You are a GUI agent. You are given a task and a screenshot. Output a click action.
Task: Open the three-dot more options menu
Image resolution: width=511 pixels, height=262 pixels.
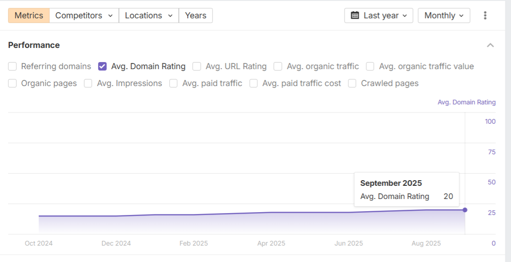coord(485,16)
